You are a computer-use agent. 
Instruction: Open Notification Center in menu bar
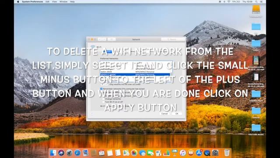pos(261,2)
